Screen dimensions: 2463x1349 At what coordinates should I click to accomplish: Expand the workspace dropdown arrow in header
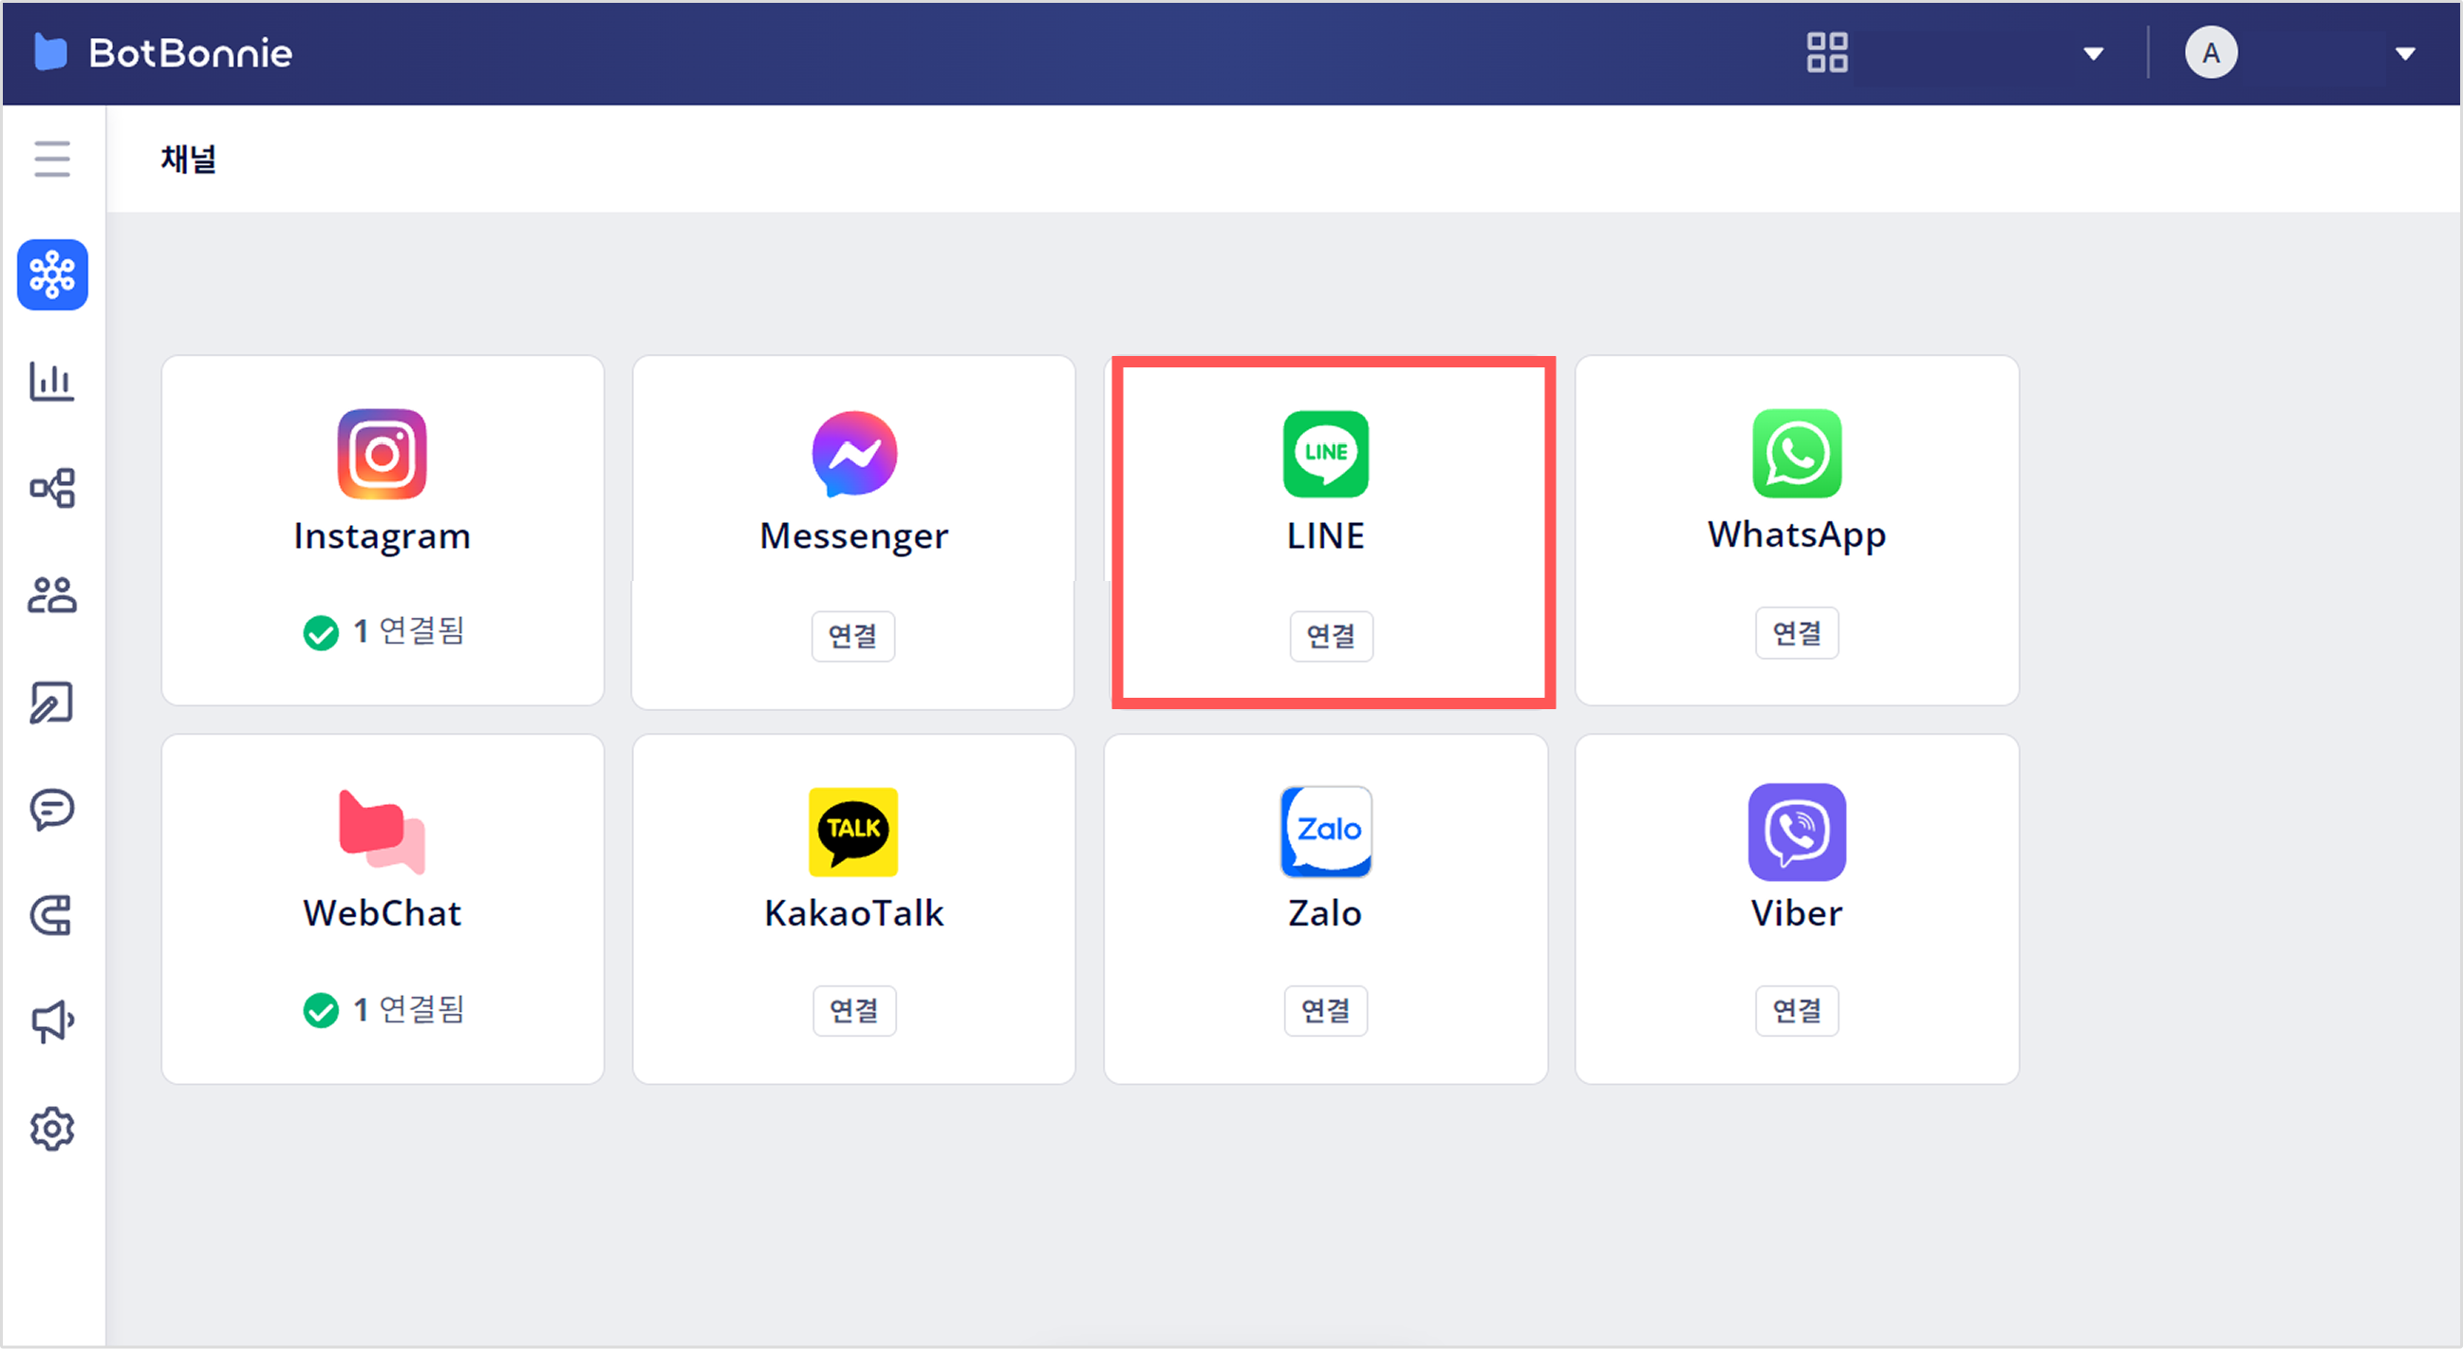[x=2094, y=53]
